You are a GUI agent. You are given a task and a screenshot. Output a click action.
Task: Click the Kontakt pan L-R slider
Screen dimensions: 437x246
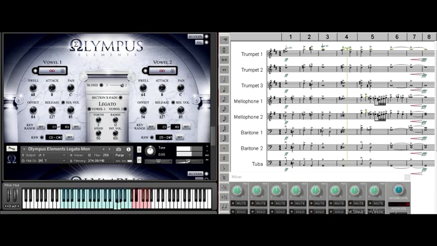(x=158, y=161)
